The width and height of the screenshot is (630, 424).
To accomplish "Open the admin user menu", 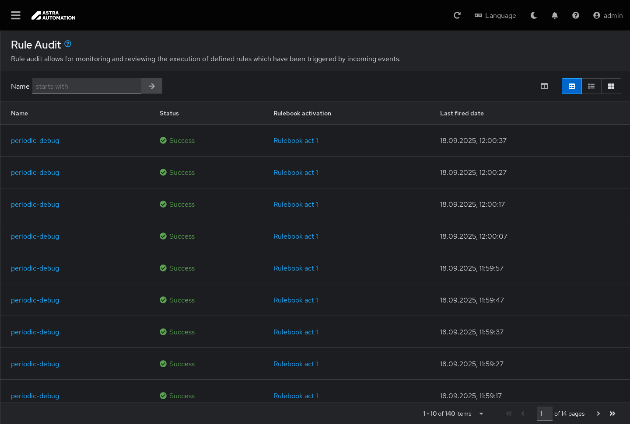I will [x=608, y=15].
